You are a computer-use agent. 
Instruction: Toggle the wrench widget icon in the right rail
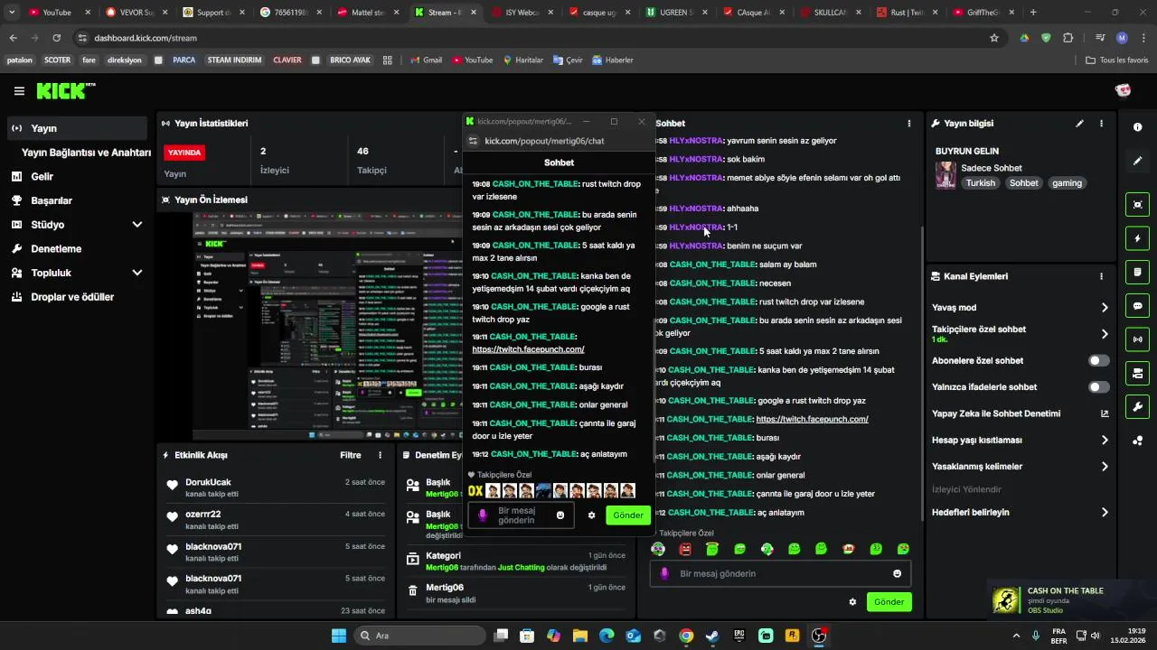1137,407
